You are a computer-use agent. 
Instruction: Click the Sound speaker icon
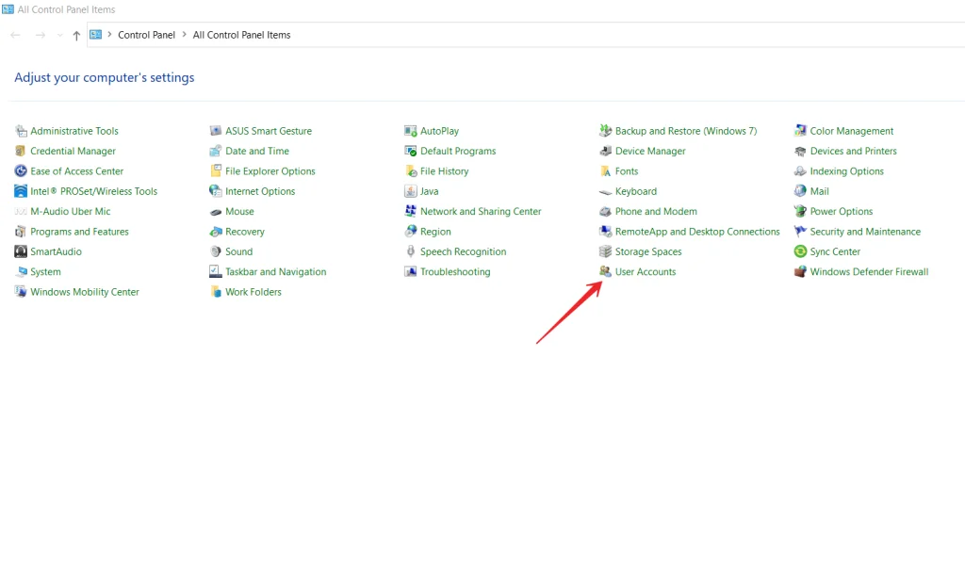(x=216, y=251)
